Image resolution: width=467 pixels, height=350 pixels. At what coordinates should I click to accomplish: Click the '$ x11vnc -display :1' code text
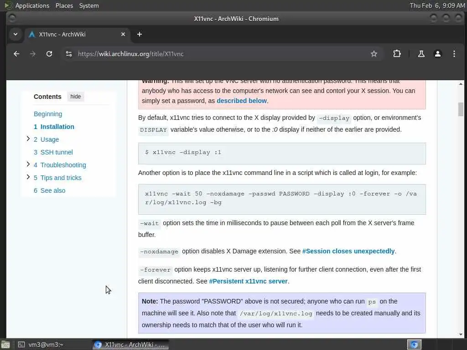[183, 152]
